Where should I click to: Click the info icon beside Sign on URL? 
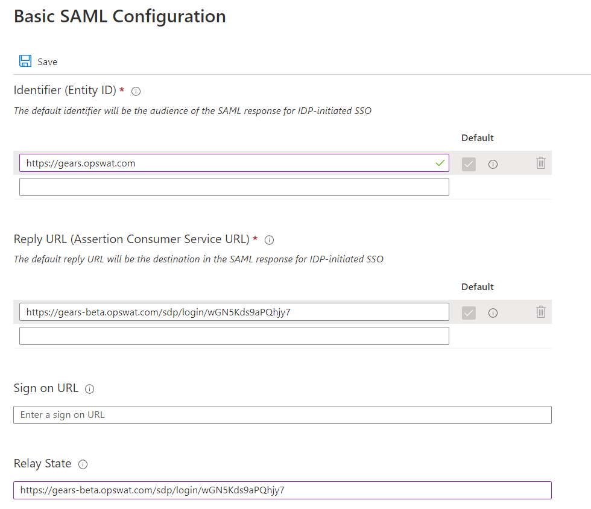[89, 389]
